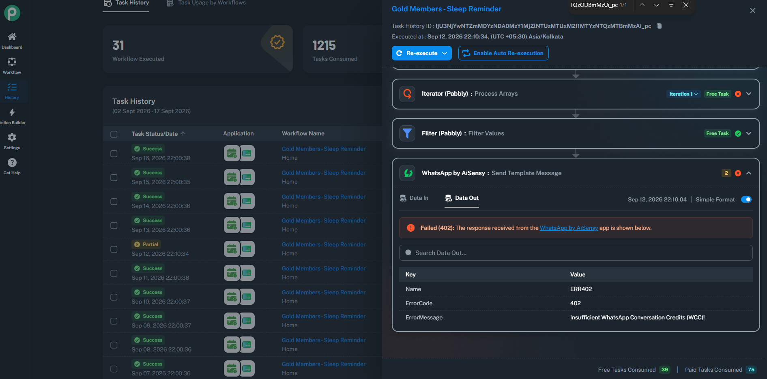Toggle the Simple Format switch
The height and width of the screenshot is (379, 767).
[746, 199]
